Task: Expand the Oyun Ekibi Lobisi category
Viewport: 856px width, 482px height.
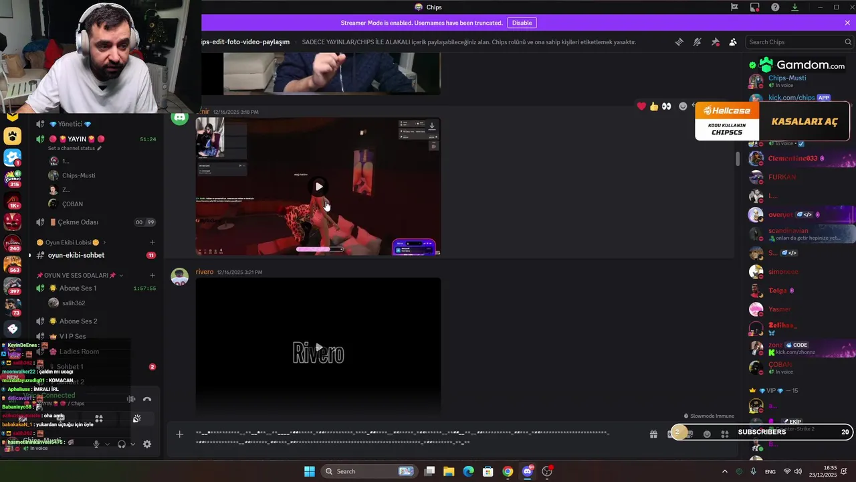Action: coord(72,242)
